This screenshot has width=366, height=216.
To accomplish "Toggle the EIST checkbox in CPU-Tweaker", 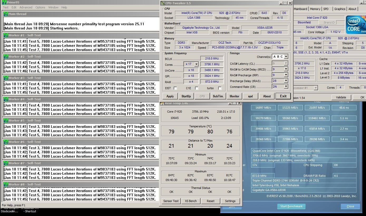I will [x=175, y=88].
